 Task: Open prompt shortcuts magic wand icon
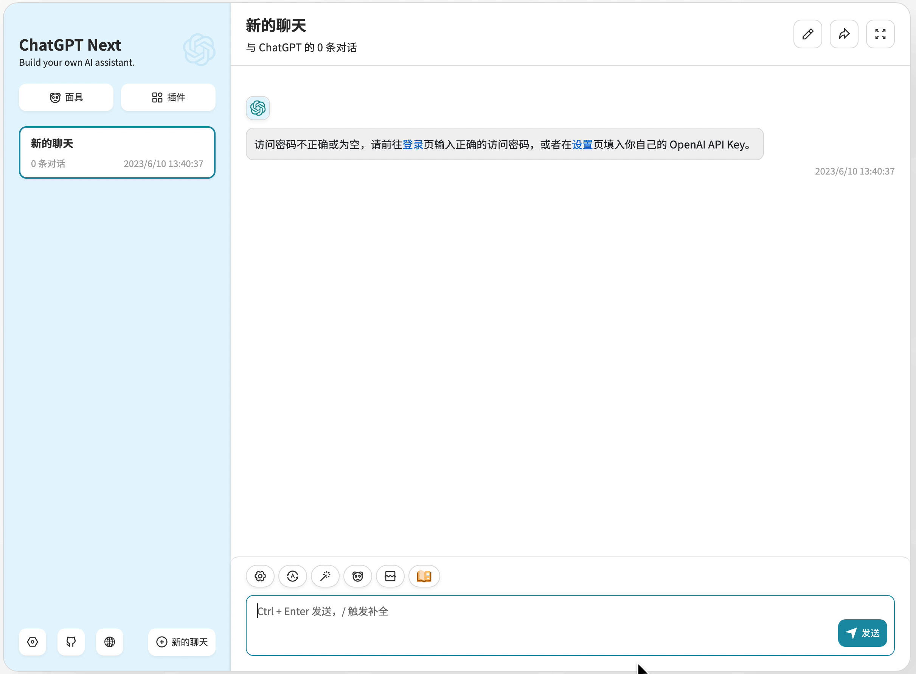click(x=325, y=576)
